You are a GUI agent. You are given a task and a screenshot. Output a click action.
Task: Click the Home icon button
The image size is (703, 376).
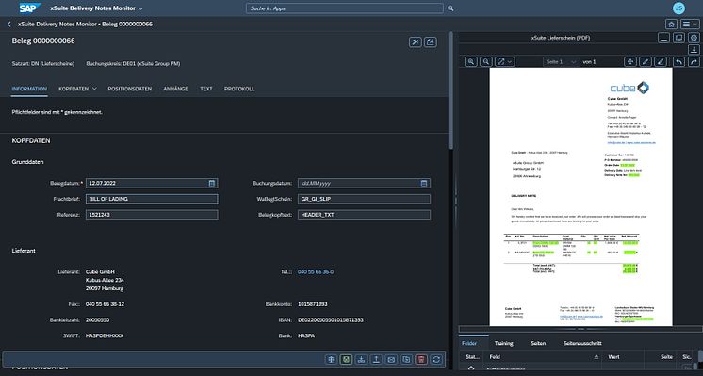pos(671,25)
